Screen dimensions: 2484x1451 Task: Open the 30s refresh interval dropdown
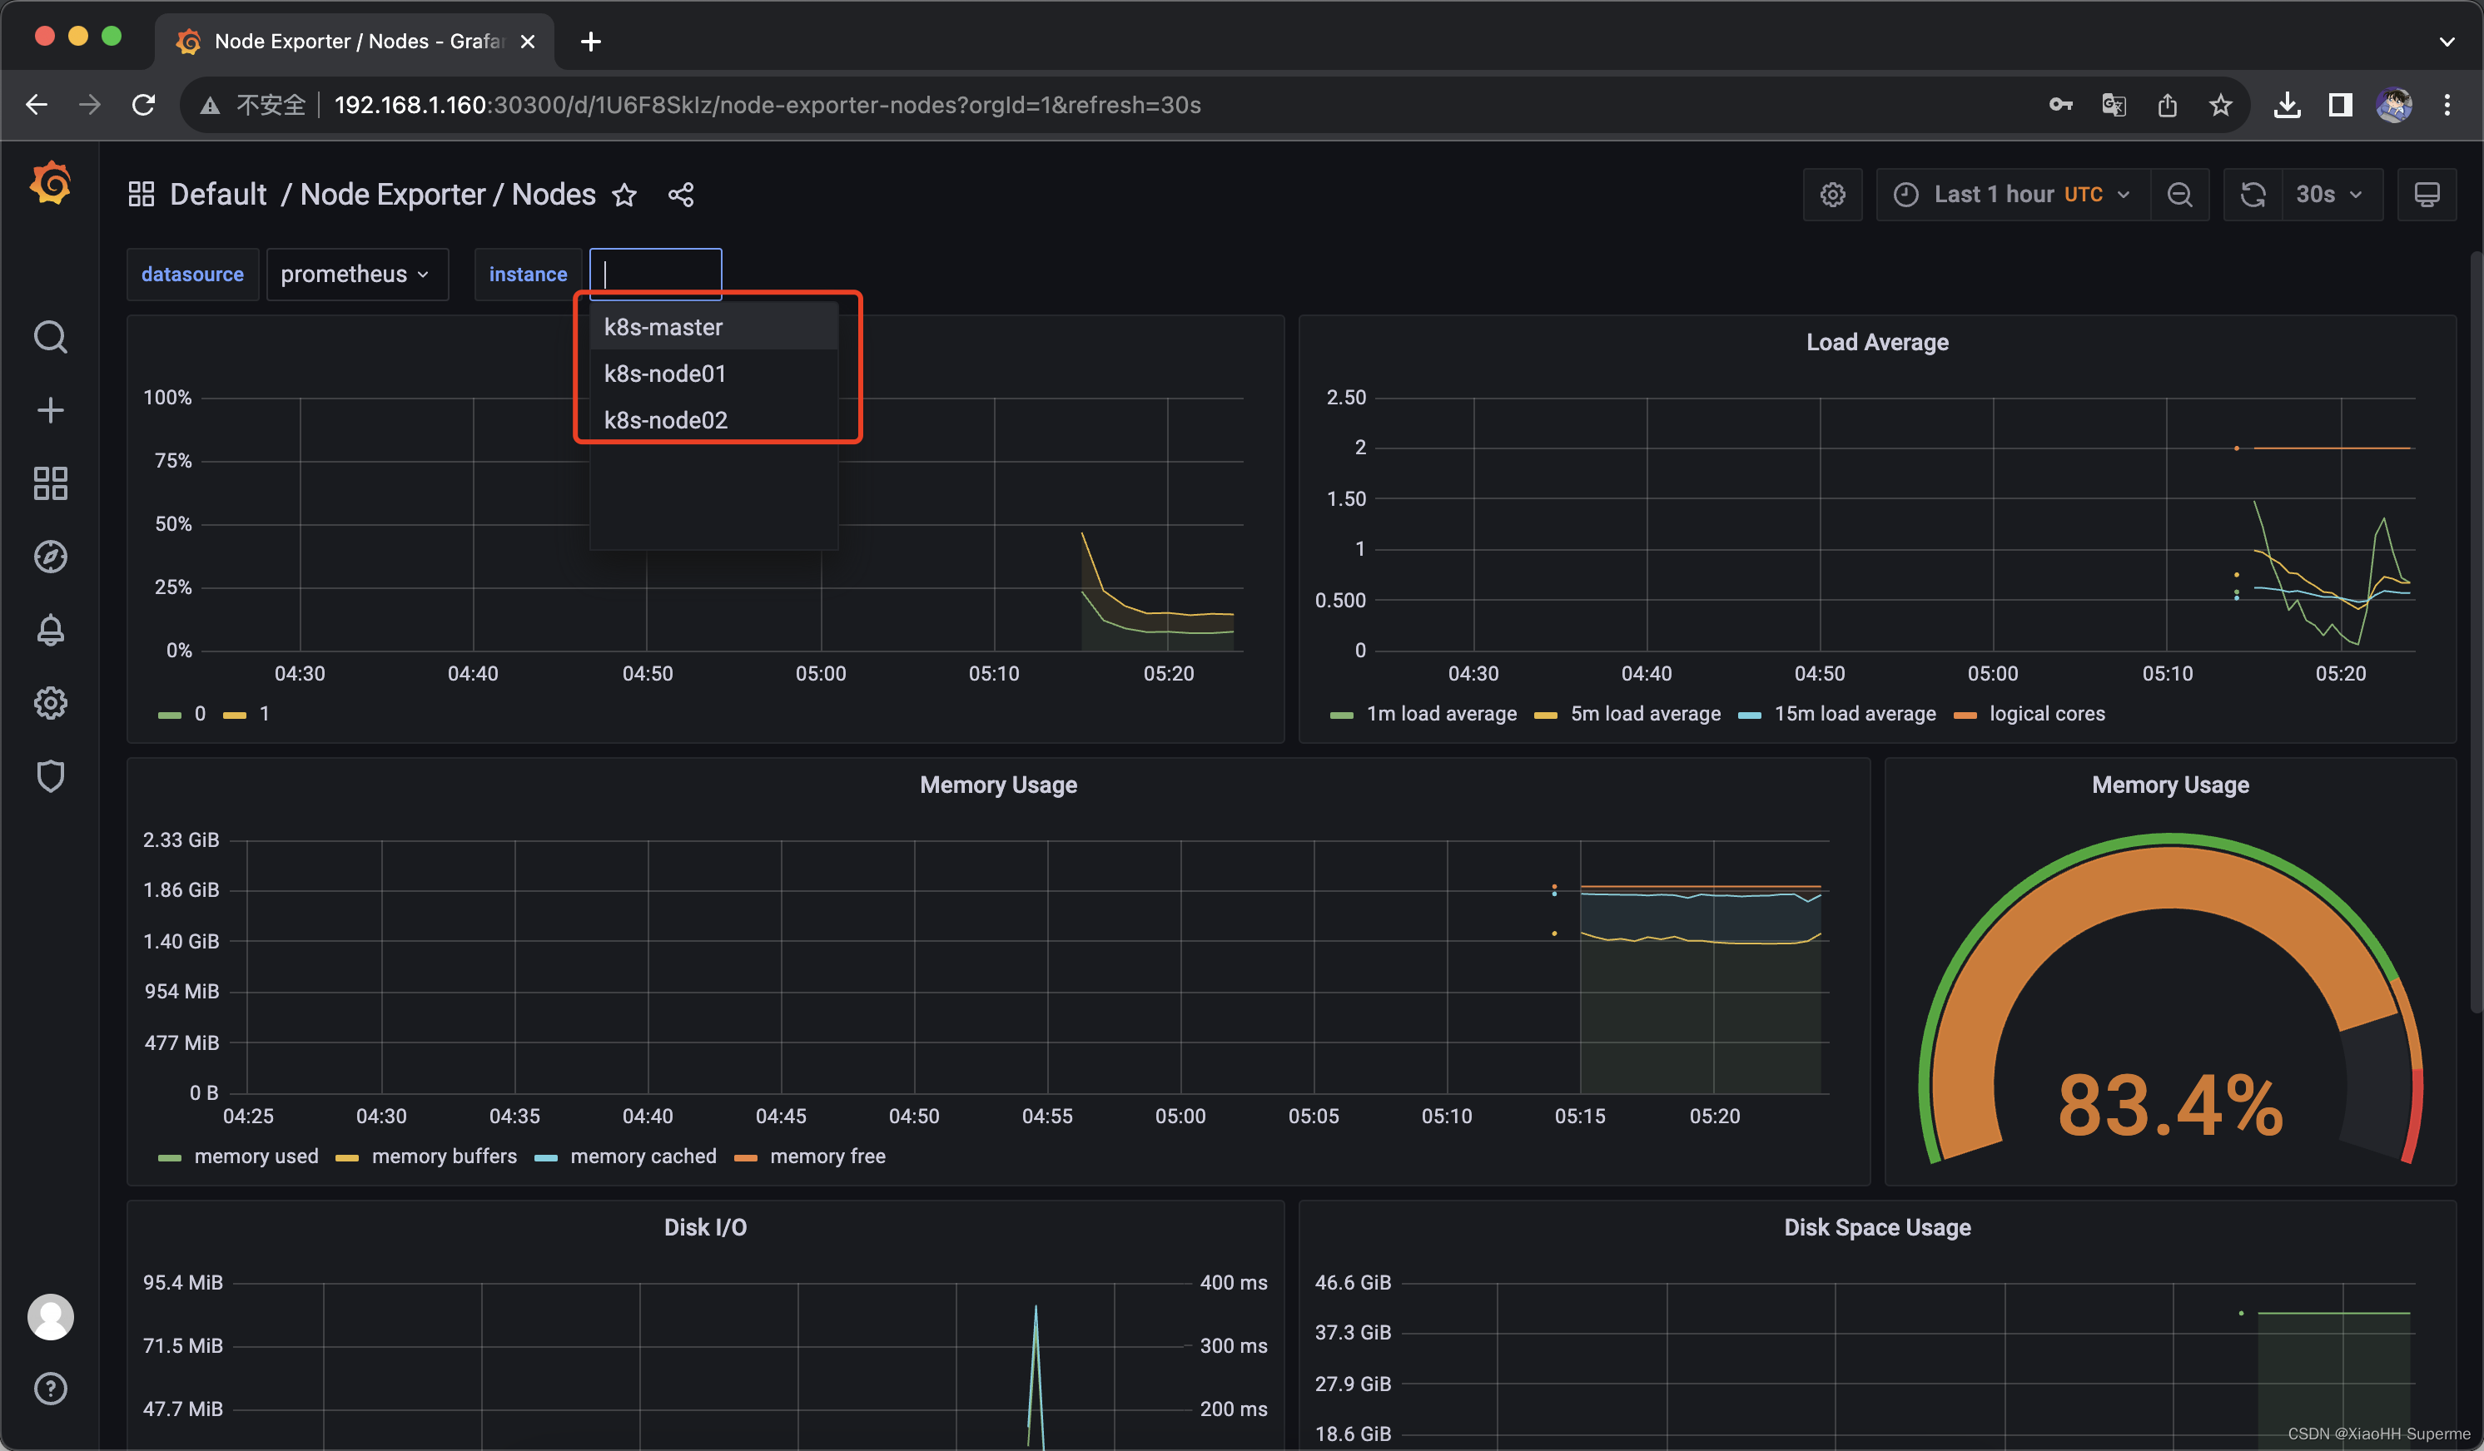pyautogui.click(x=2331, y=194)
